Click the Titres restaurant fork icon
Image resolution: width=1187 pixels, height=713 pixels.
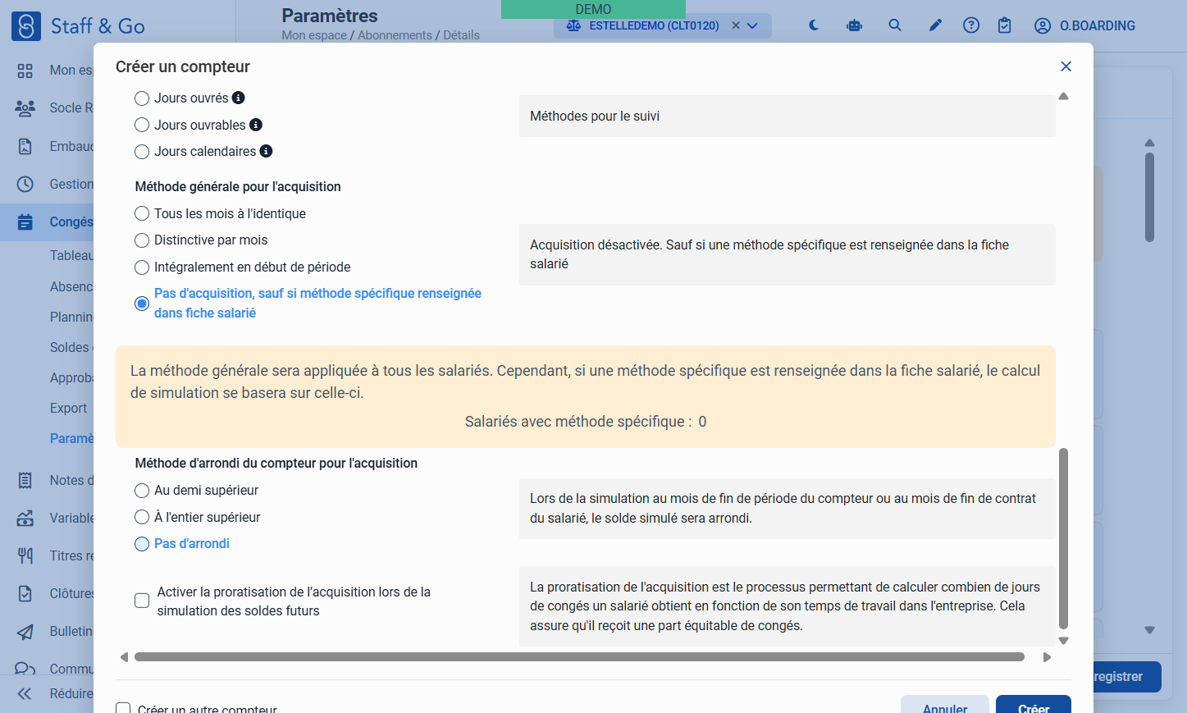pos(25,555)
